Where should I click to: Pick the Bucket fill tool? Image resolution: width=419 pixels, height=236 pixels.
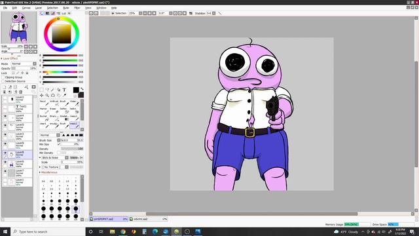(x=44, y=118)
